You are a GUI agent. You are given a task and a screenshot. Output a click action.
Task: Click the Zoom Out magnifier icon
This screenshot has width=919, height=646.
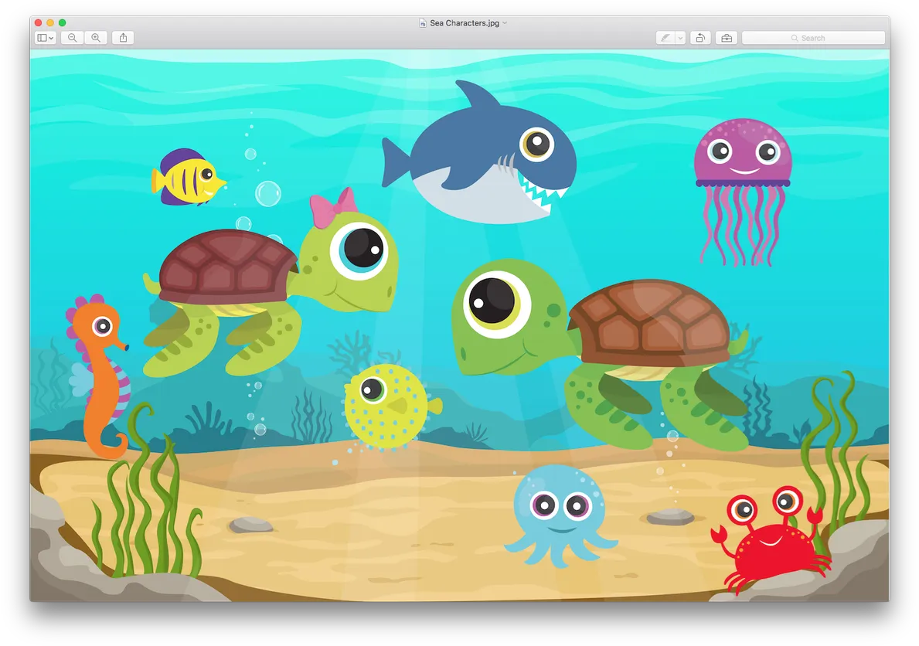72,38
